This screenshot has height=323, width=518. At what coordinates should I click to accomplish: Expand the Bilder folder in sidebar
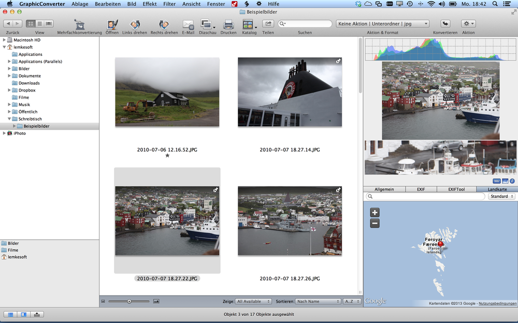(9, 69)
